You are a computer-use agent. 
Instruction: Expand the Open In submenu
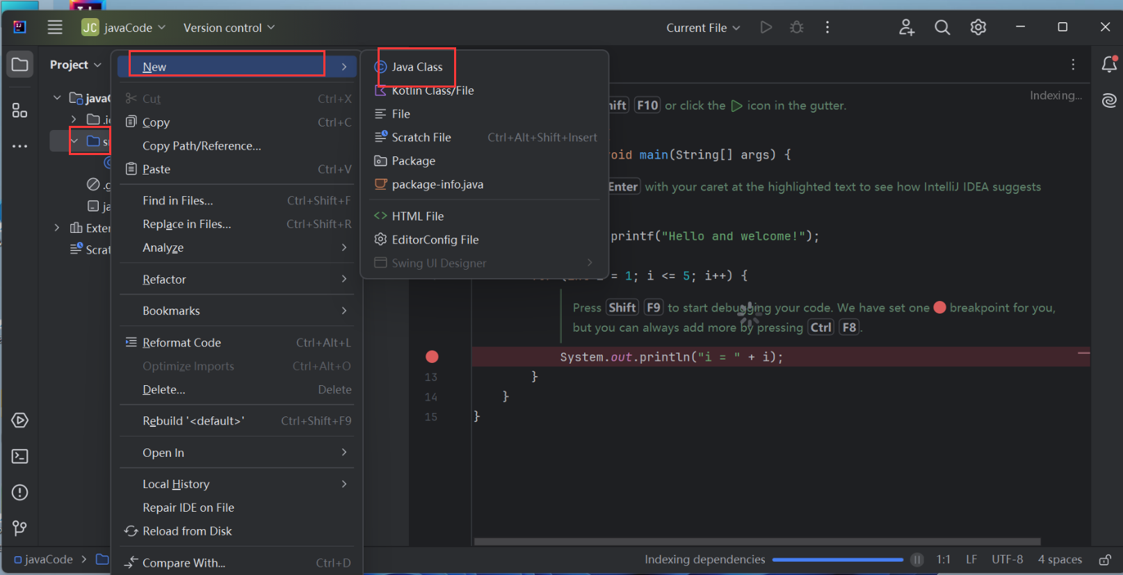point(237,453)
